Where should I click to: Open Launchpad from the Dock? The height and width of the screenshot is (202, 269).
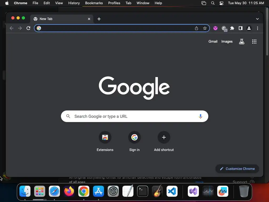40,191
